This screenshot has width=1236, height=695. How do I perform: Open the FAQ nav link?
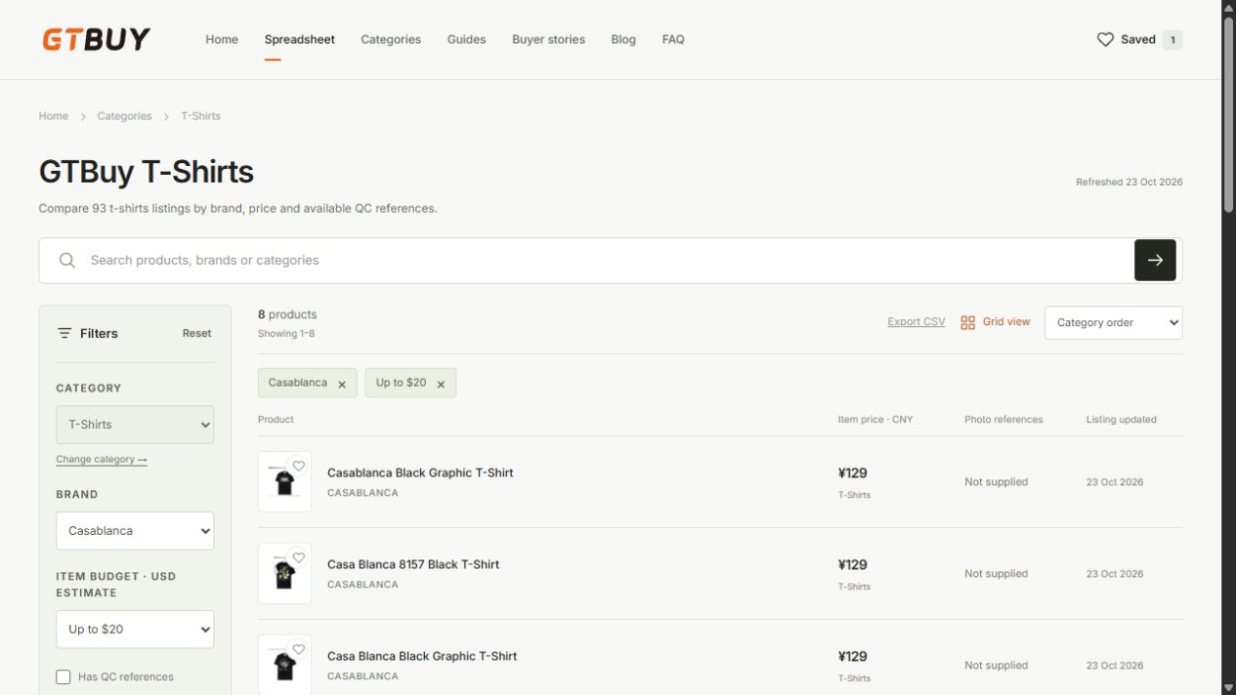673,40
